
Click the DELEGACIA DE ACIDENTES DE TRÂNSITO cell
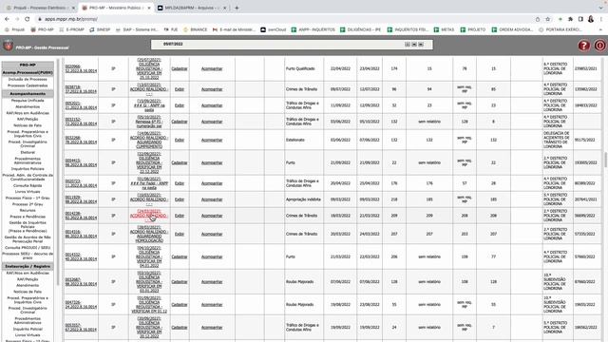point(557,140)
